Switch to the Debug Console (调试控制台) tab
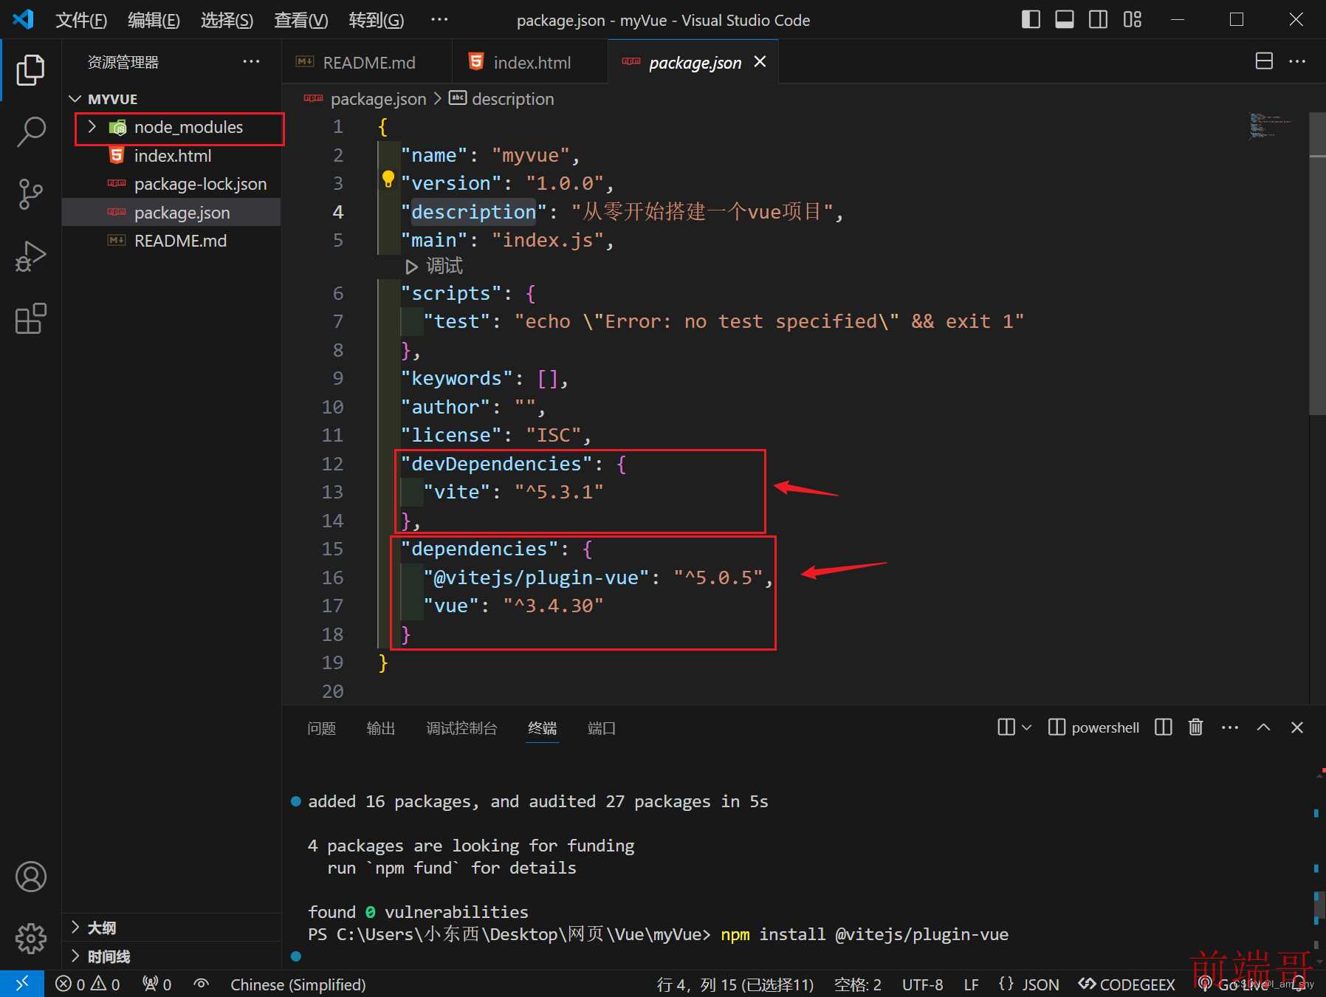The height and width of the screenshot is (997, 1326). (461, 728)
